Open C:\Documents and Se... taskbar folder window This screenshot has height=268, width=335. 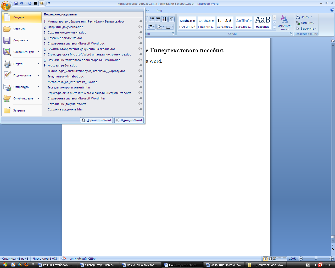pyautogui.click(x=266, y=265)
